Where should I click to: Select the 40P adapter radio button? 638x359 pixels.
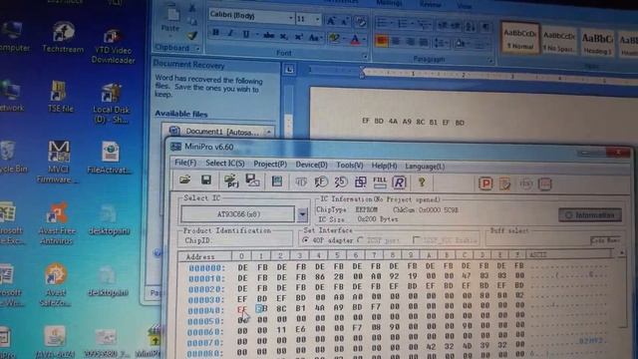tap(305, 240)
